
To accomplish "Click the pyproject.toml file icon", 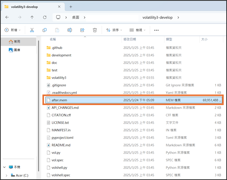I will (48, 138).
